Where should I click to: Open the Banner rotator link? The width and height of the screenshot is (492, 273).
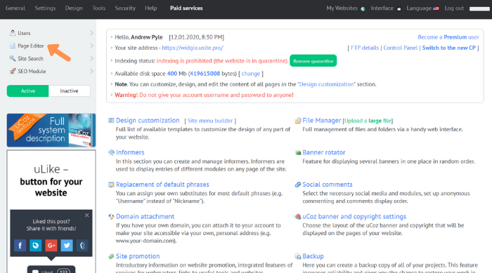point(324,152)
